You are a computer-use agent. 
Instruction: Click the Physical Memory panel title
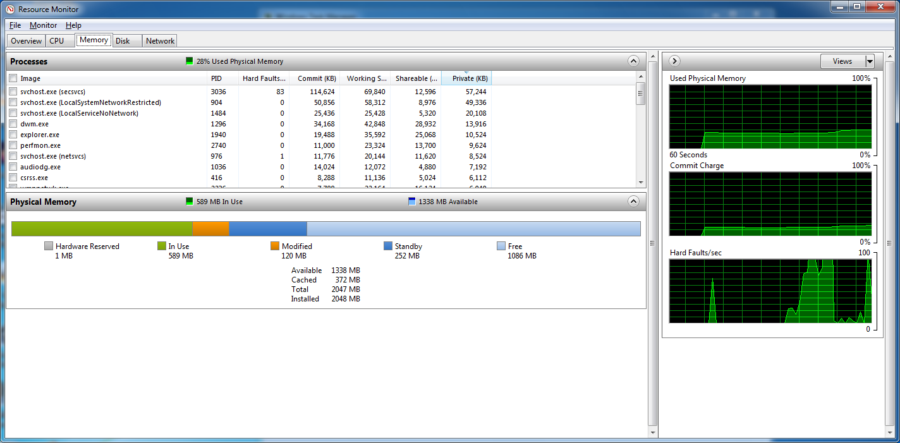click(43, 202)
